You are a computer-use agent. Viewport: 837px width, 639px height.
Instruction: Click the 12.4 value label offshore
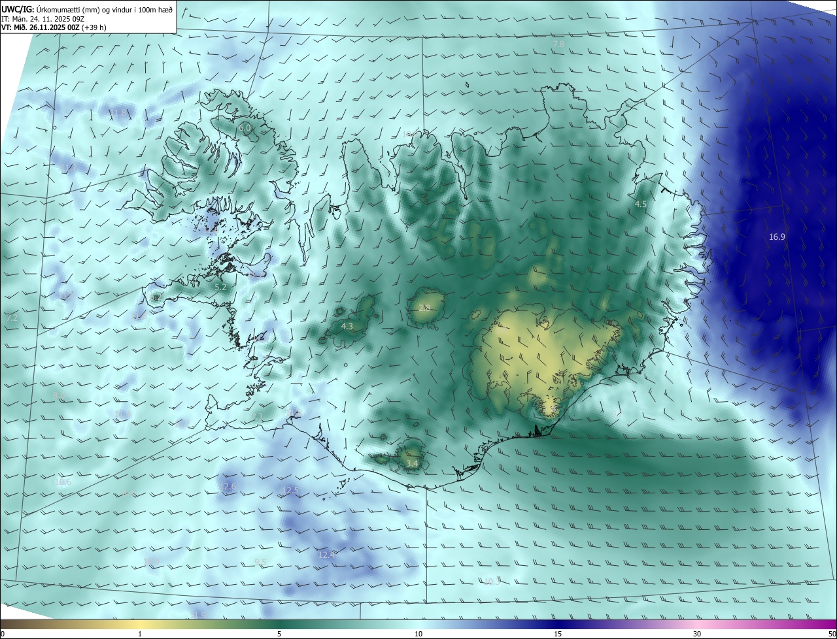pyautogui.click(x=326, y=555)
